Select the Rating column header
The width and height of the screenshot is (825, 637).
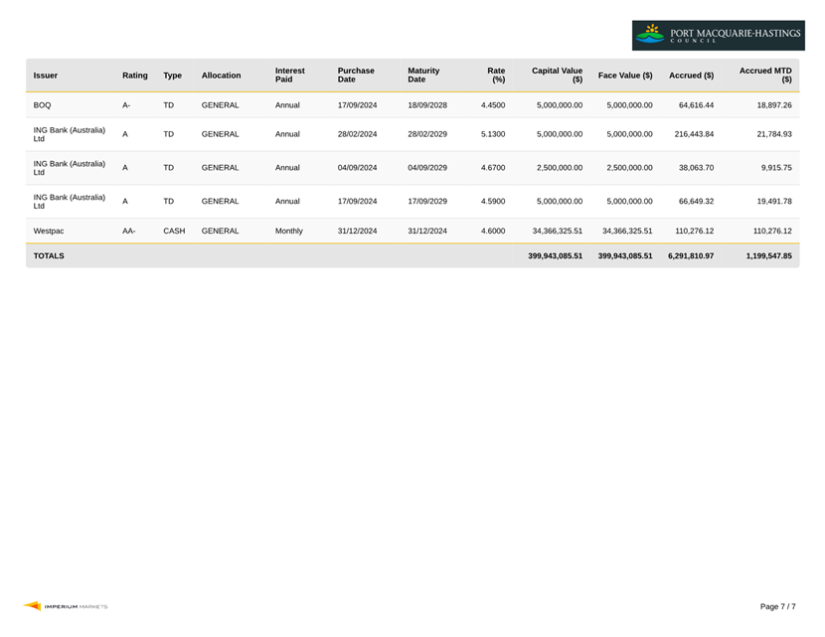pyautogui.click(x=135, y=76)
